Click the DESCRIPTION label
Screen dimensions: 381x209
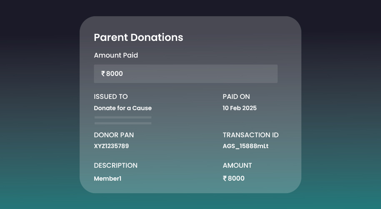[115, 166]
